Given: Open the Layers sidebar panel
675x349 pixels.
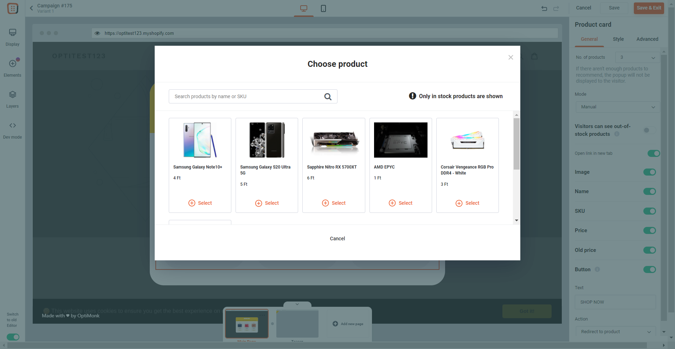Looking at the screenshot, I should click(x=13, y=99).
